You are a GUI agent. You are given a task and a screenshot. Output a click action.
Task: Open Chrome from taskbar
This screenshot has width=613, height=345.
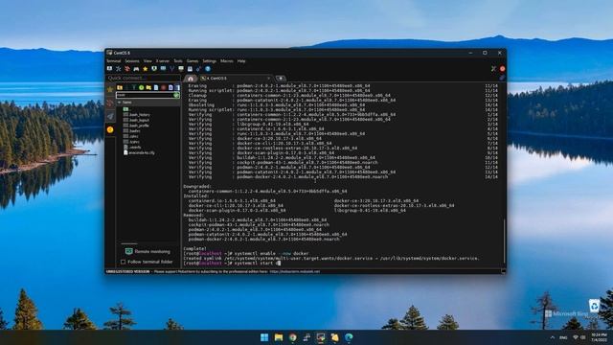292,337
